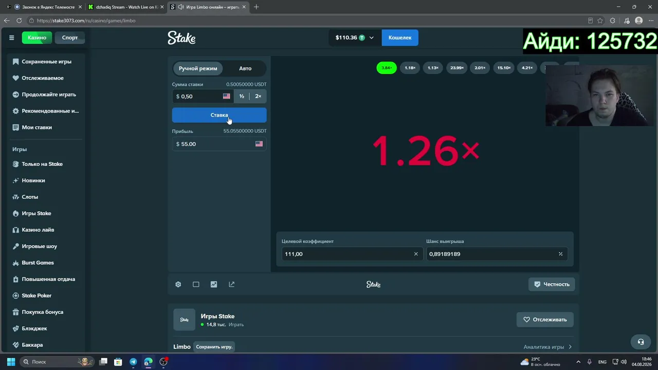Click the Stake logo in the header
This screenshot has height=370, width=658.
(181, 38)
